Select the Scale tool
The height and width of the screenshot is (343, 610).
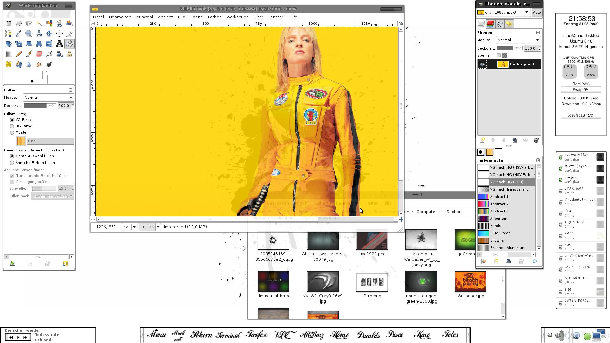[19, 44]
